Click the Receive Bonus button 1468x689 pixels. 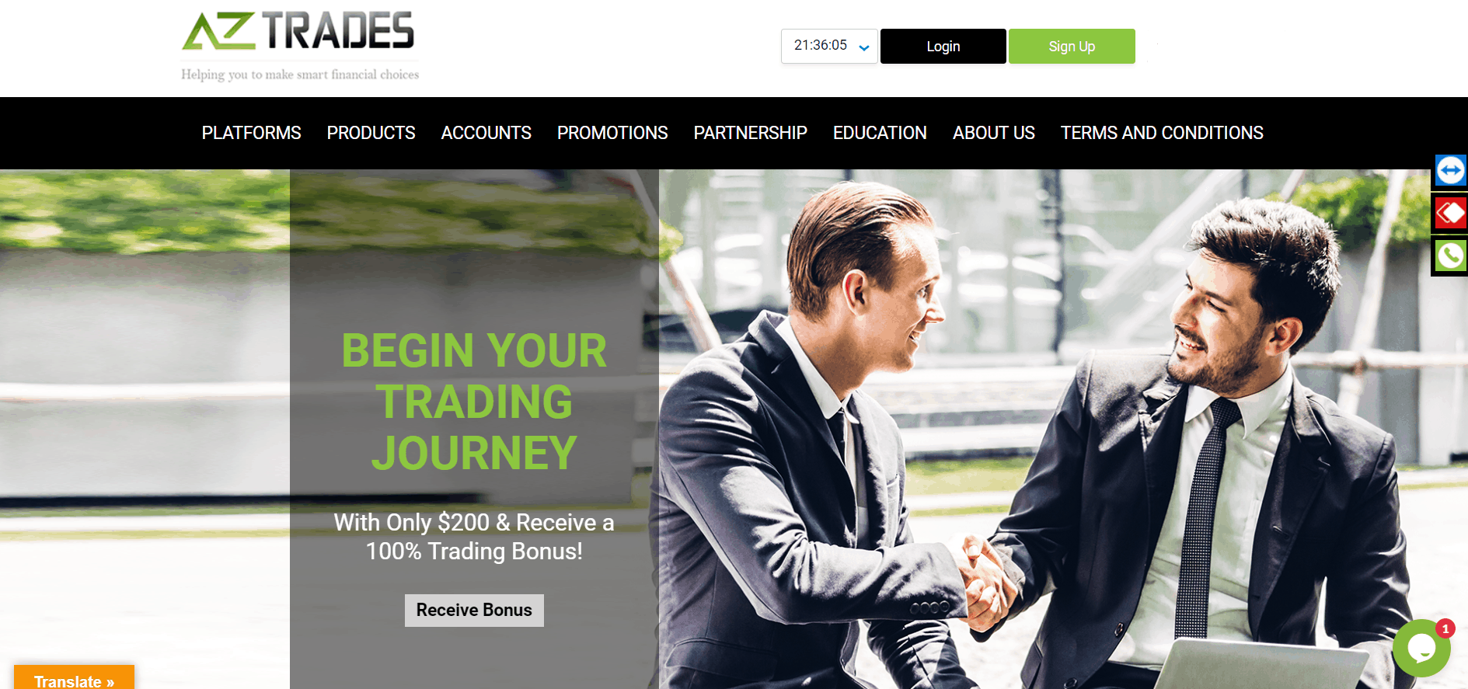click(474, 611)
